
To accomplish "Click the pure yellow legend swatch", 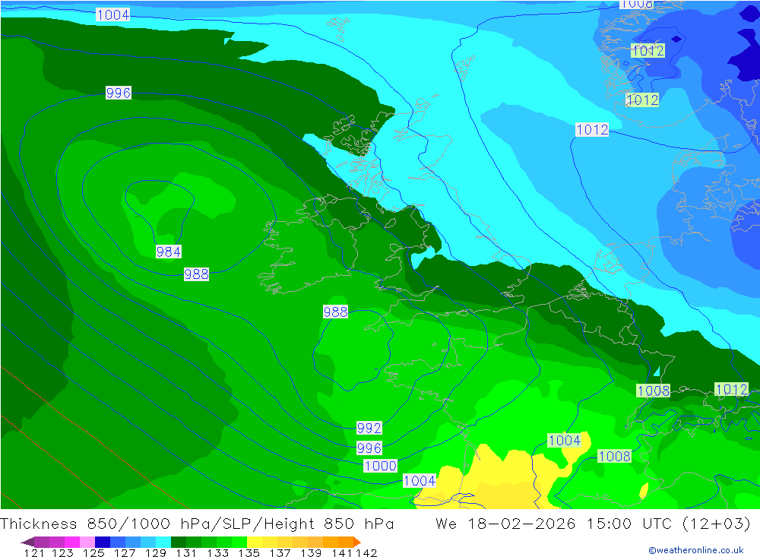I will (x=255, y=542).
